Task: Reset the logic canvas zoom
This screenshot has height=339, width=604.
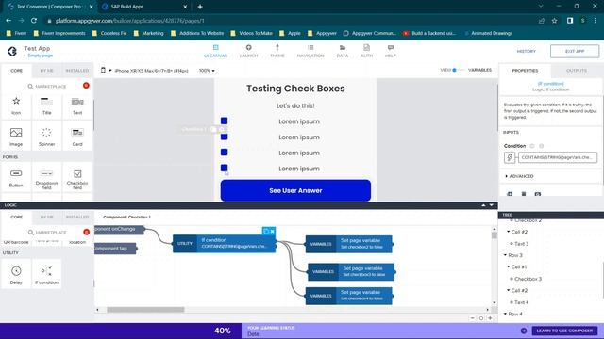Action: coord(481,318)
